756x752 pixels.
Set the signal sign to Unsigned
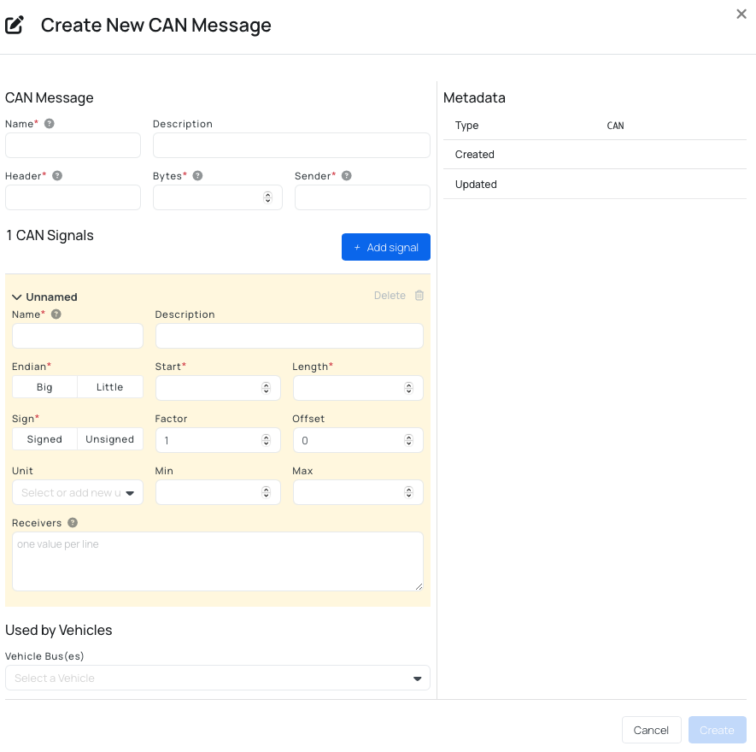(x=109, y=438)
